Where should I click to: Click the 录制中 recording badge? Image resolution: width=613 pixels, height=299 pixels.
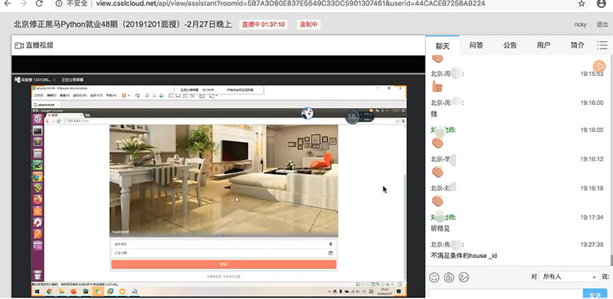[x=309, y=25]
